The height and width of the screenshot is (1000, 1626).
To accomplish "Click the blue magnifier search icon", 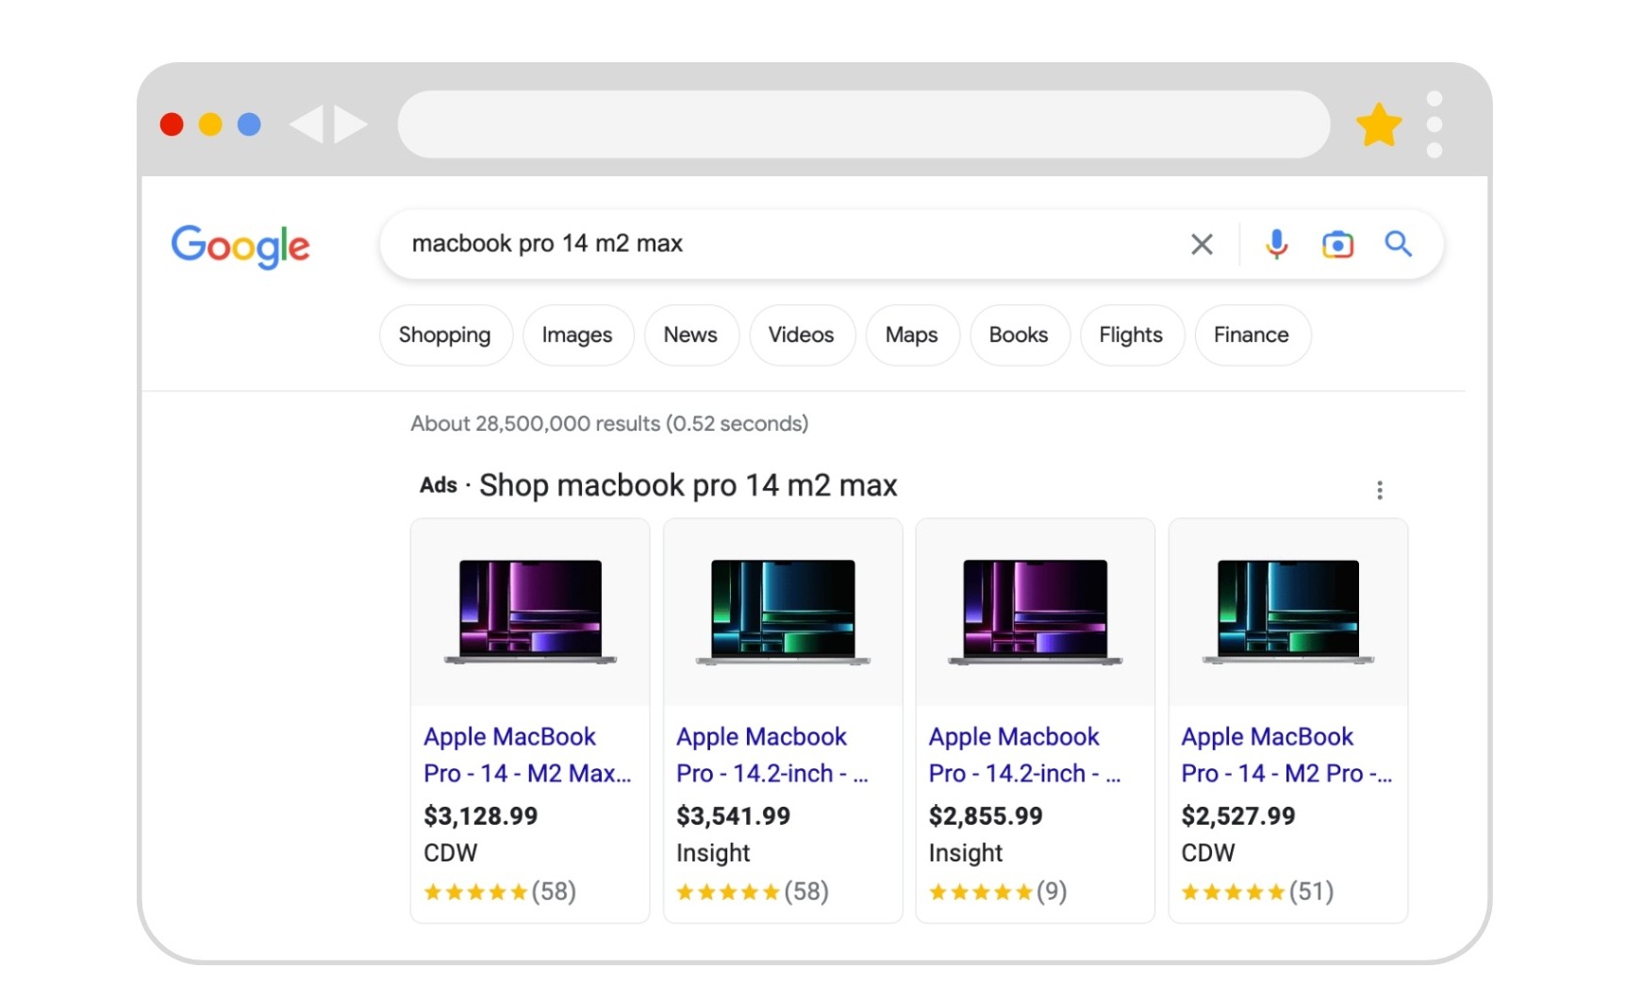I will pyautogui.click(x=1398, y=244).
